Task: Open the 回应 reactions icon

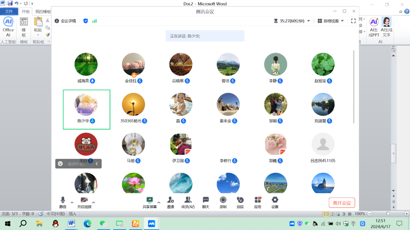Action: 240,200
